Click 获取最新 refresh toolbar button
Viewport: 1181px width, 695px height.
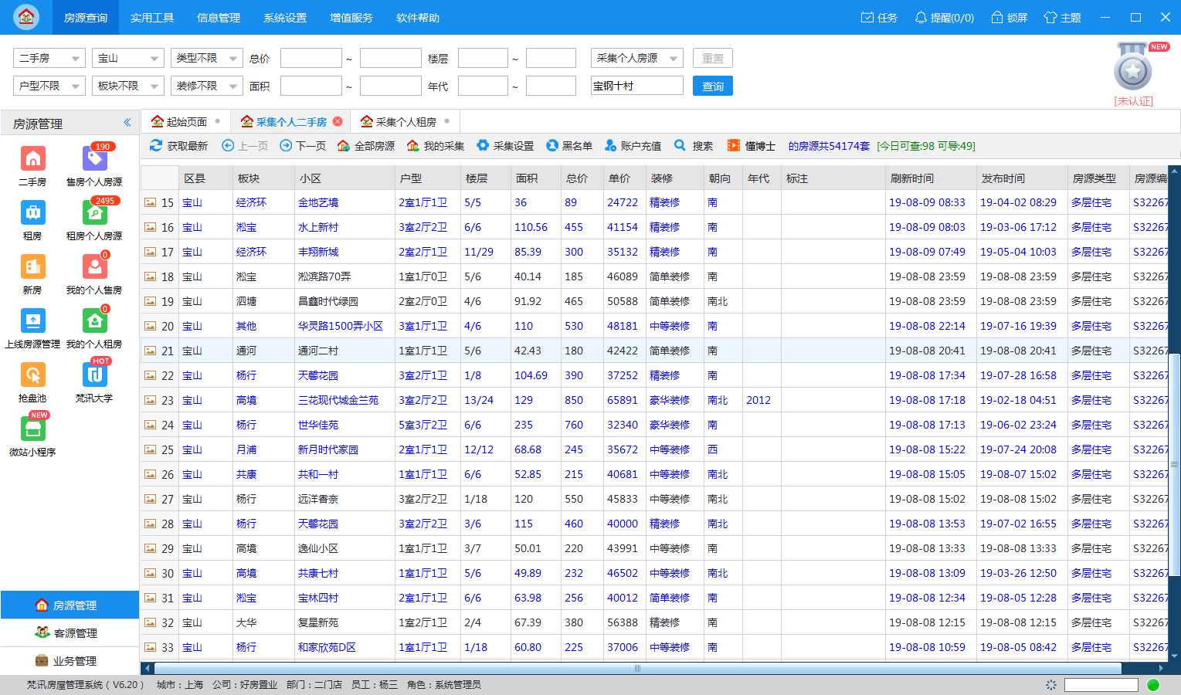178,146
